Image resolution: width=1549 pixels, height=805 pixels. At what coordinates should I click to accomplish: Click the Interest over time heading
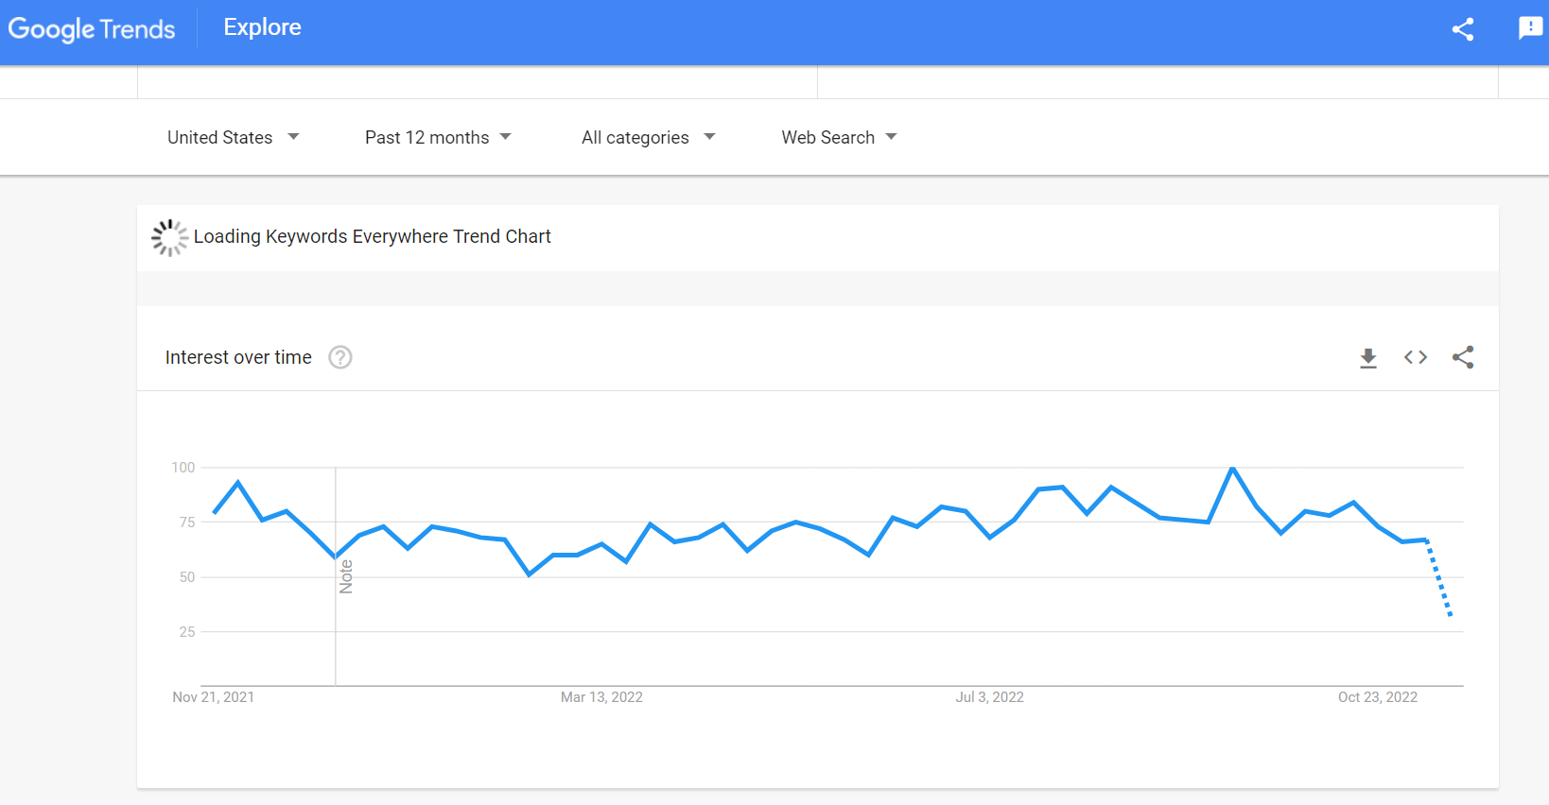click(238, 357)
